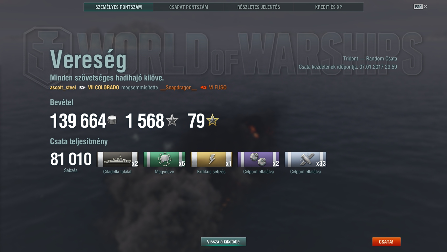
Task: Click the gray torpedo Célpont eltalálva ribbon
Action: 305,159
